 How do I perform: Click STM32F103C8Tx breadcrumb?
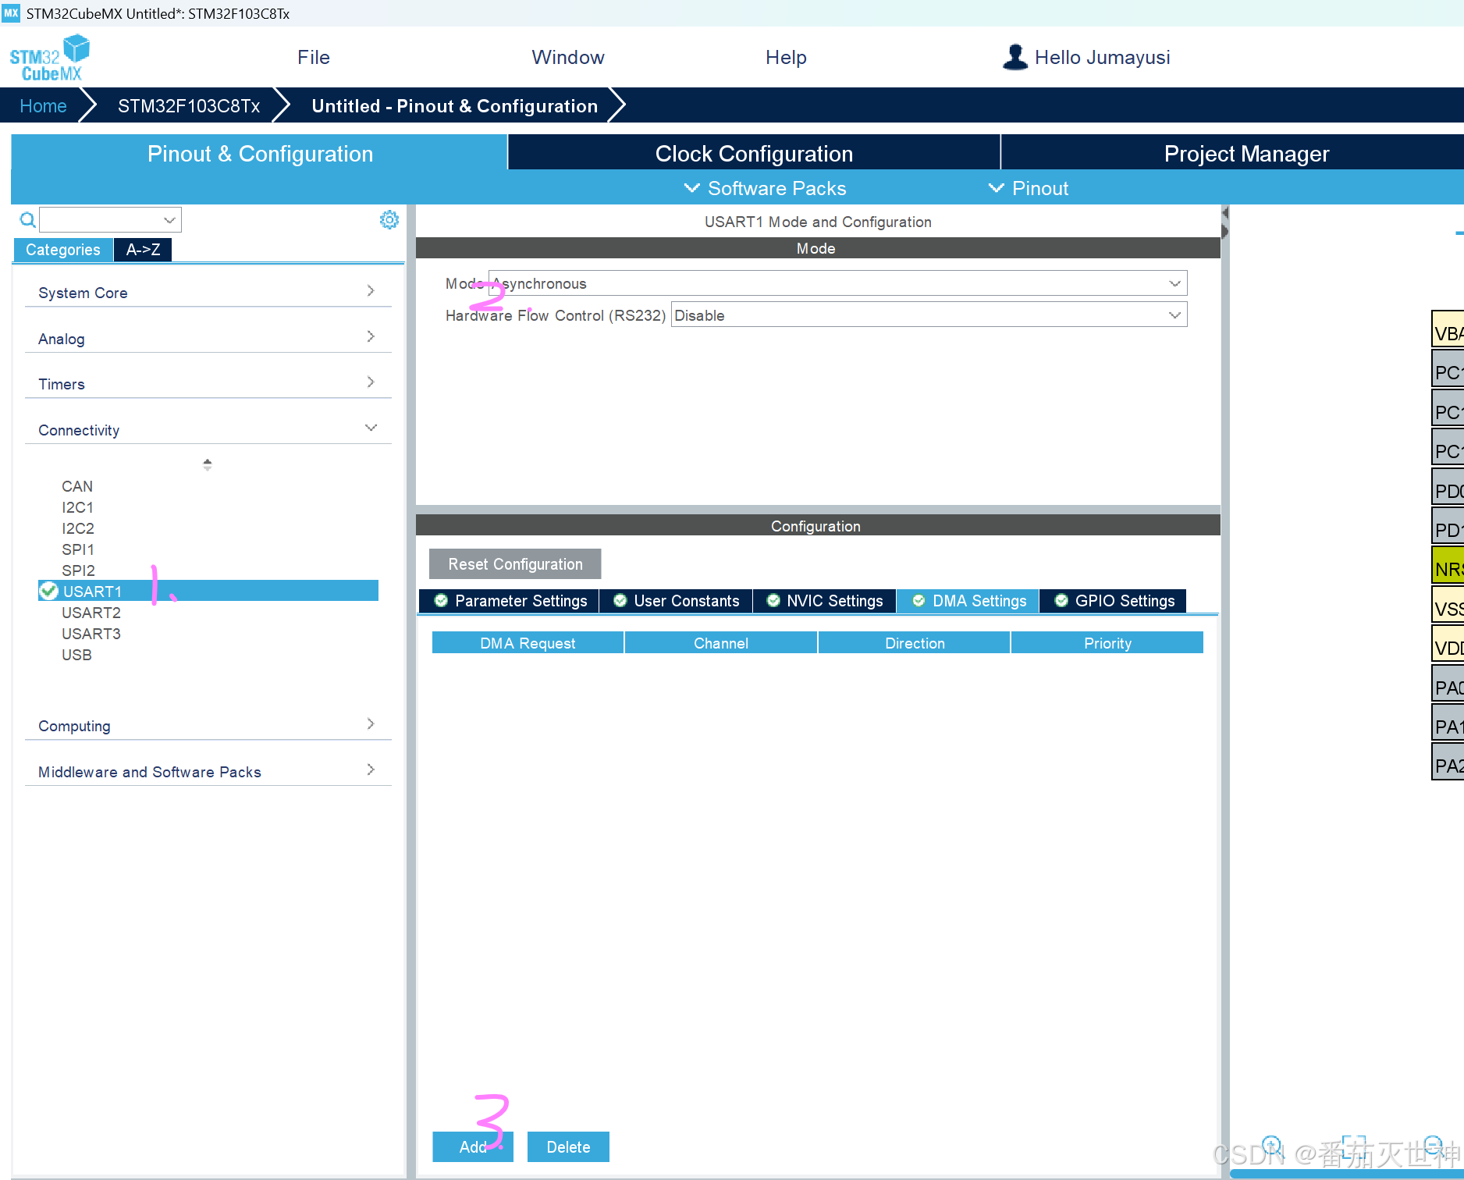[x=189, y=105]
